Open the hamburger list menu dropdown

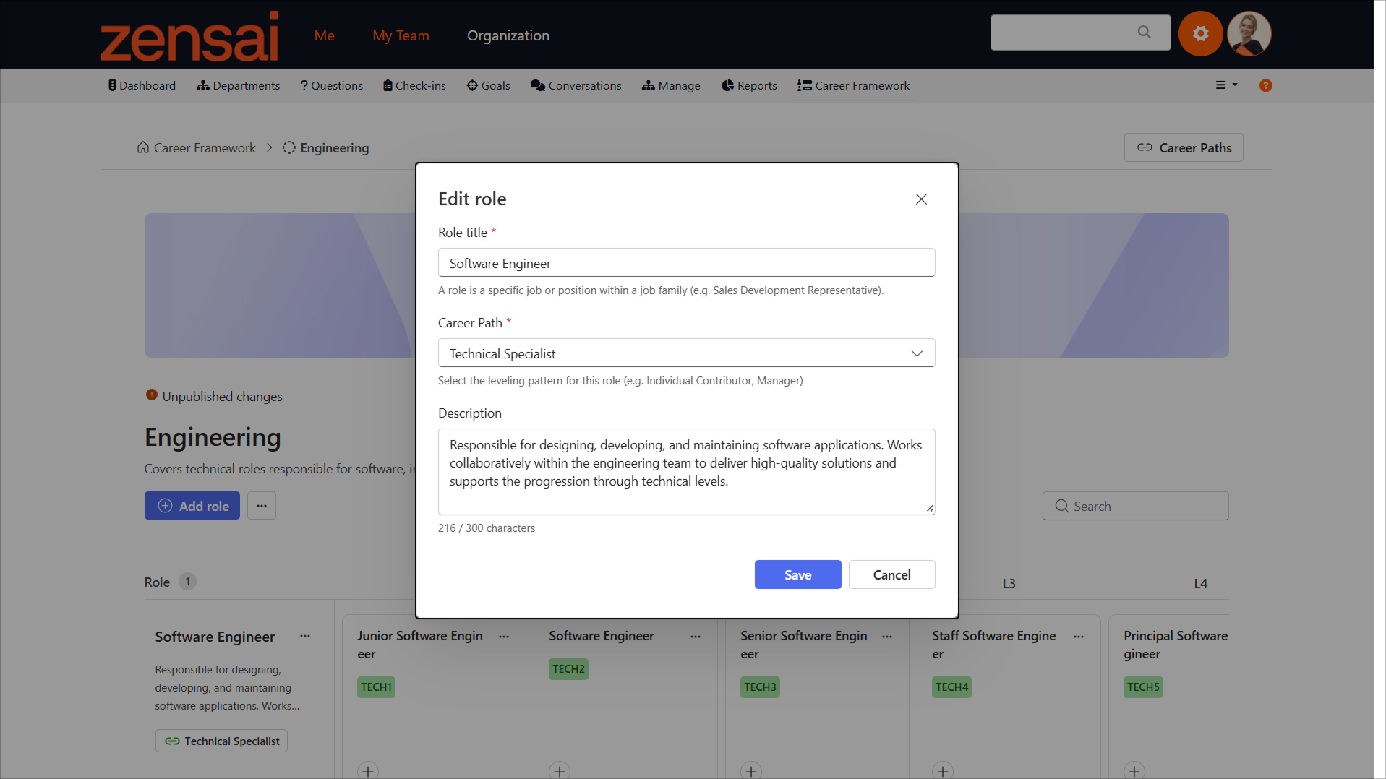(1226, 85)
